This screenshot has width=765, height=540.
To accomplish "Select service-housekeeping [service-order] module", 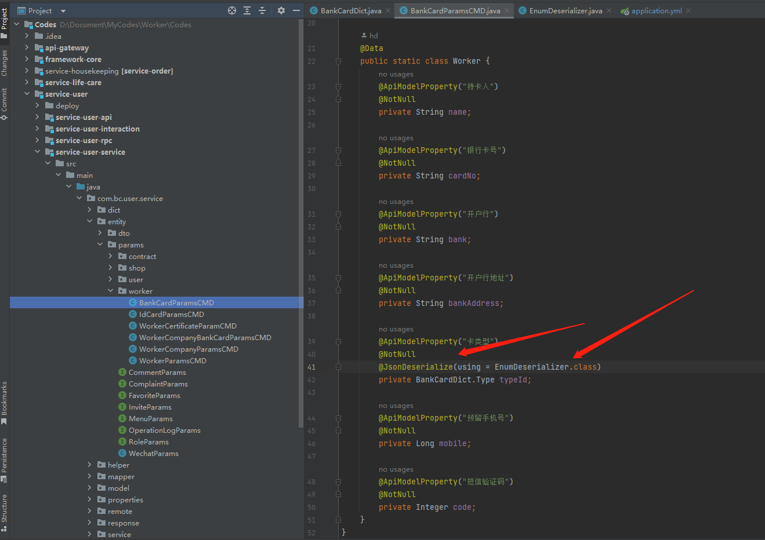I will click(109, 71).
